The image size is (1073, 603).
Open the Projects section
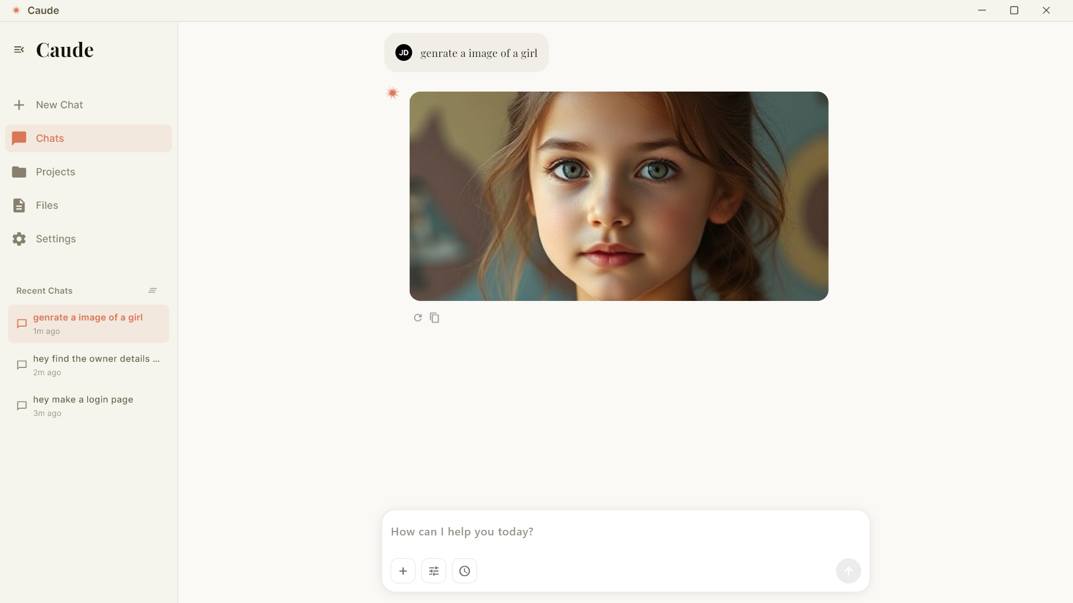[x=55, y=172]
